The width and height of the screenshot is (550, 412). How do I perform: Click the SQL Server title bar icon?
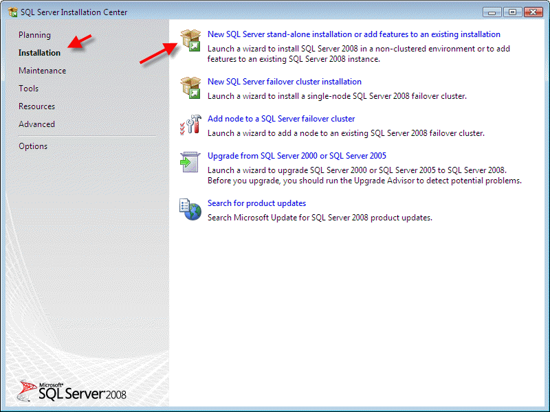[12, 12]
